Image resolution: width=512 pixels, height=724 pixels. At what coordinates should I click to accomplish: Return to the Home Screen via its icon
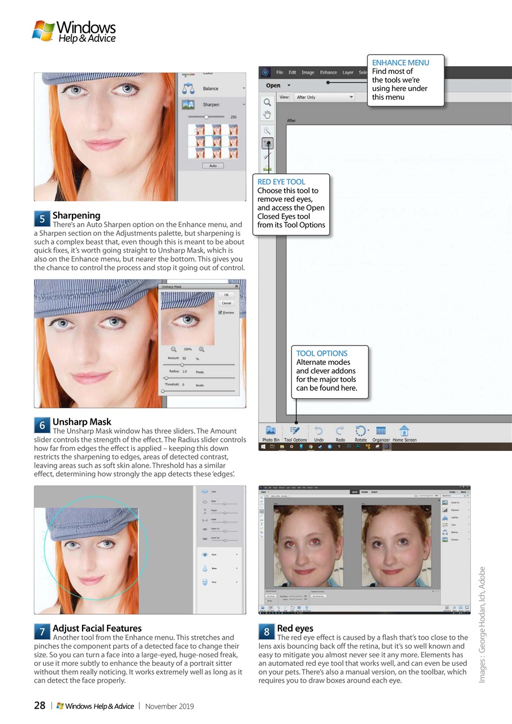point(405,430)
